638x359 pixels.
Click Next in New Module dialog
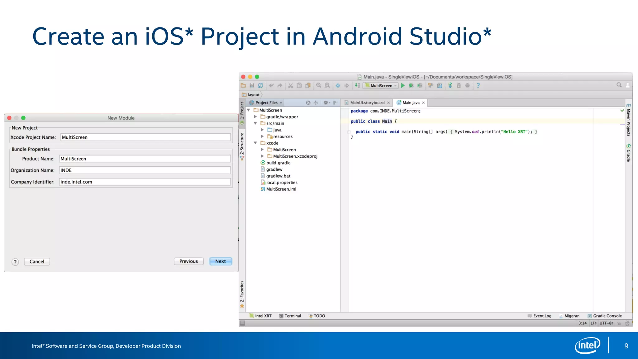pos(221,261)
